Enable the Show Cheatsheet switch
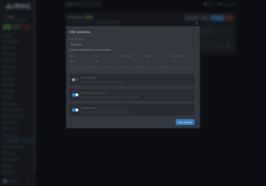266x186 pixels. 75,80
